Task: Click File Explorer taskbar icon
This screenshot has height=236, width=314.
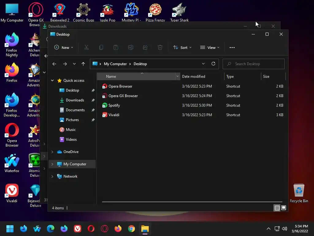Action: point(145,229)
